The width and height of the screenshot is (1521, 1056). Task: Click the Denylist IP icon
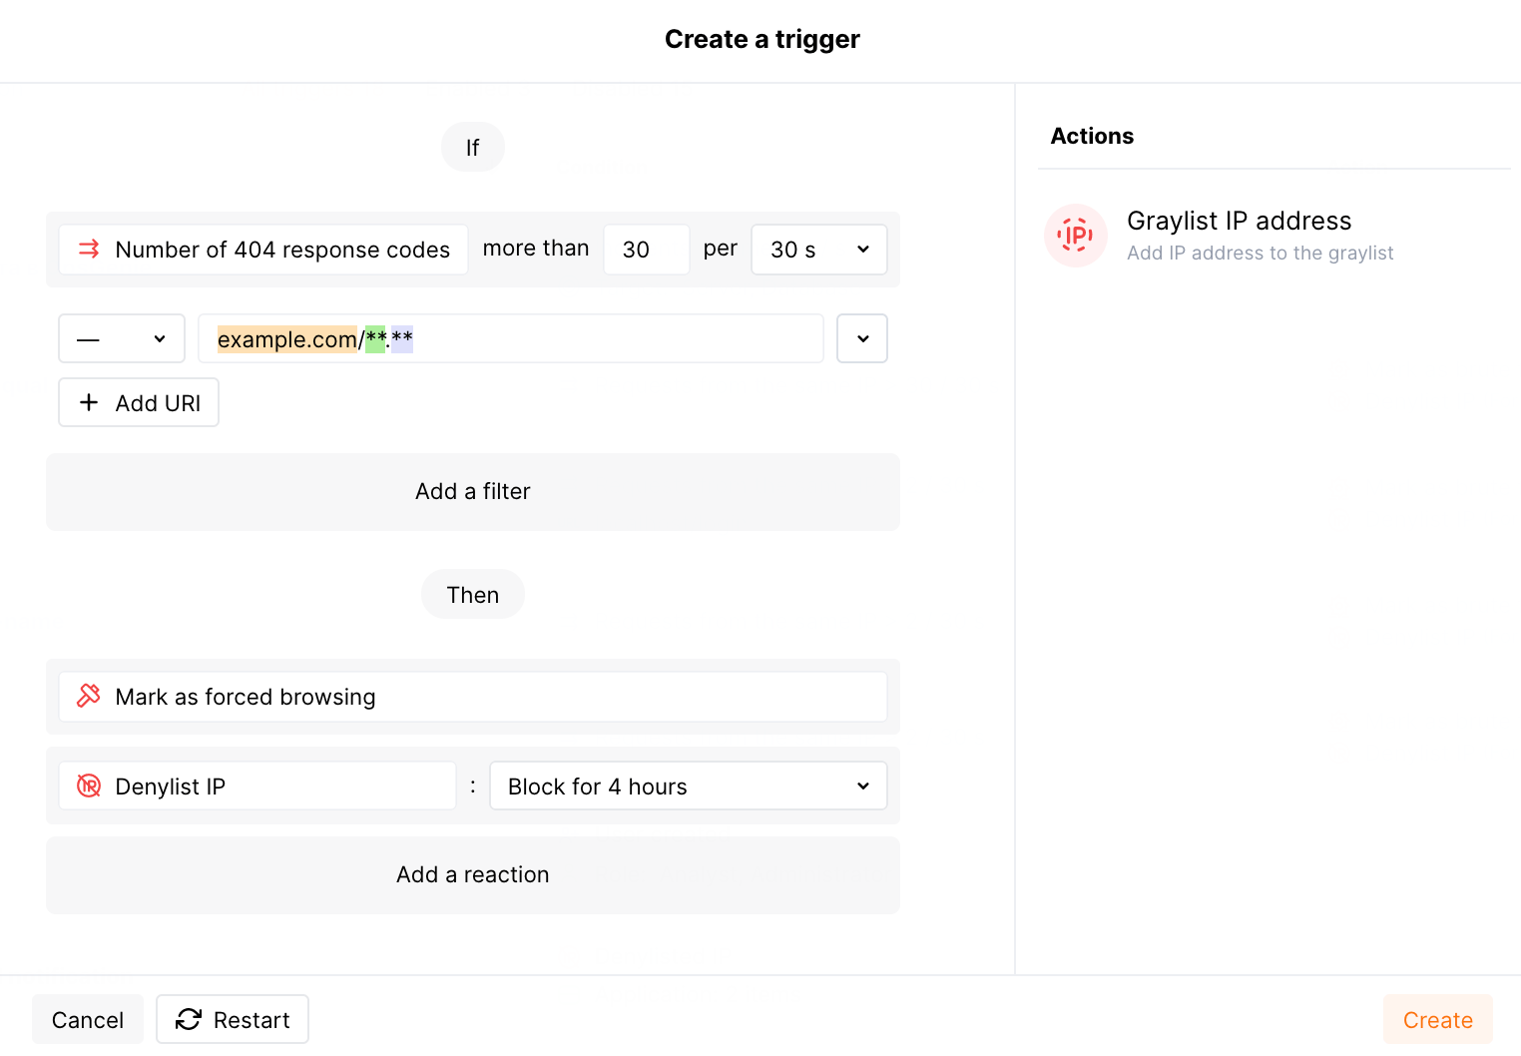[89, 787]
